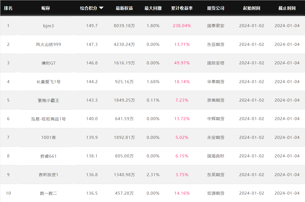Click the 东吴期货 futures company cell

click(216, 175)
